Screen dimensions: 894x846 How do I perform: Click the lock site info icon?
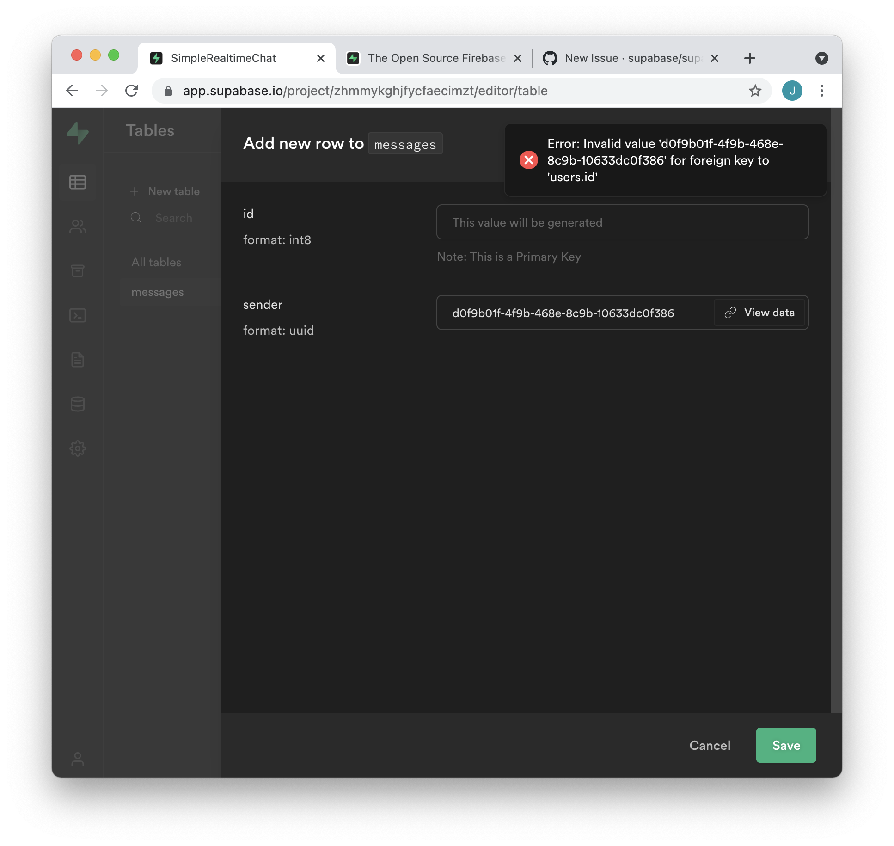point(168,91)
